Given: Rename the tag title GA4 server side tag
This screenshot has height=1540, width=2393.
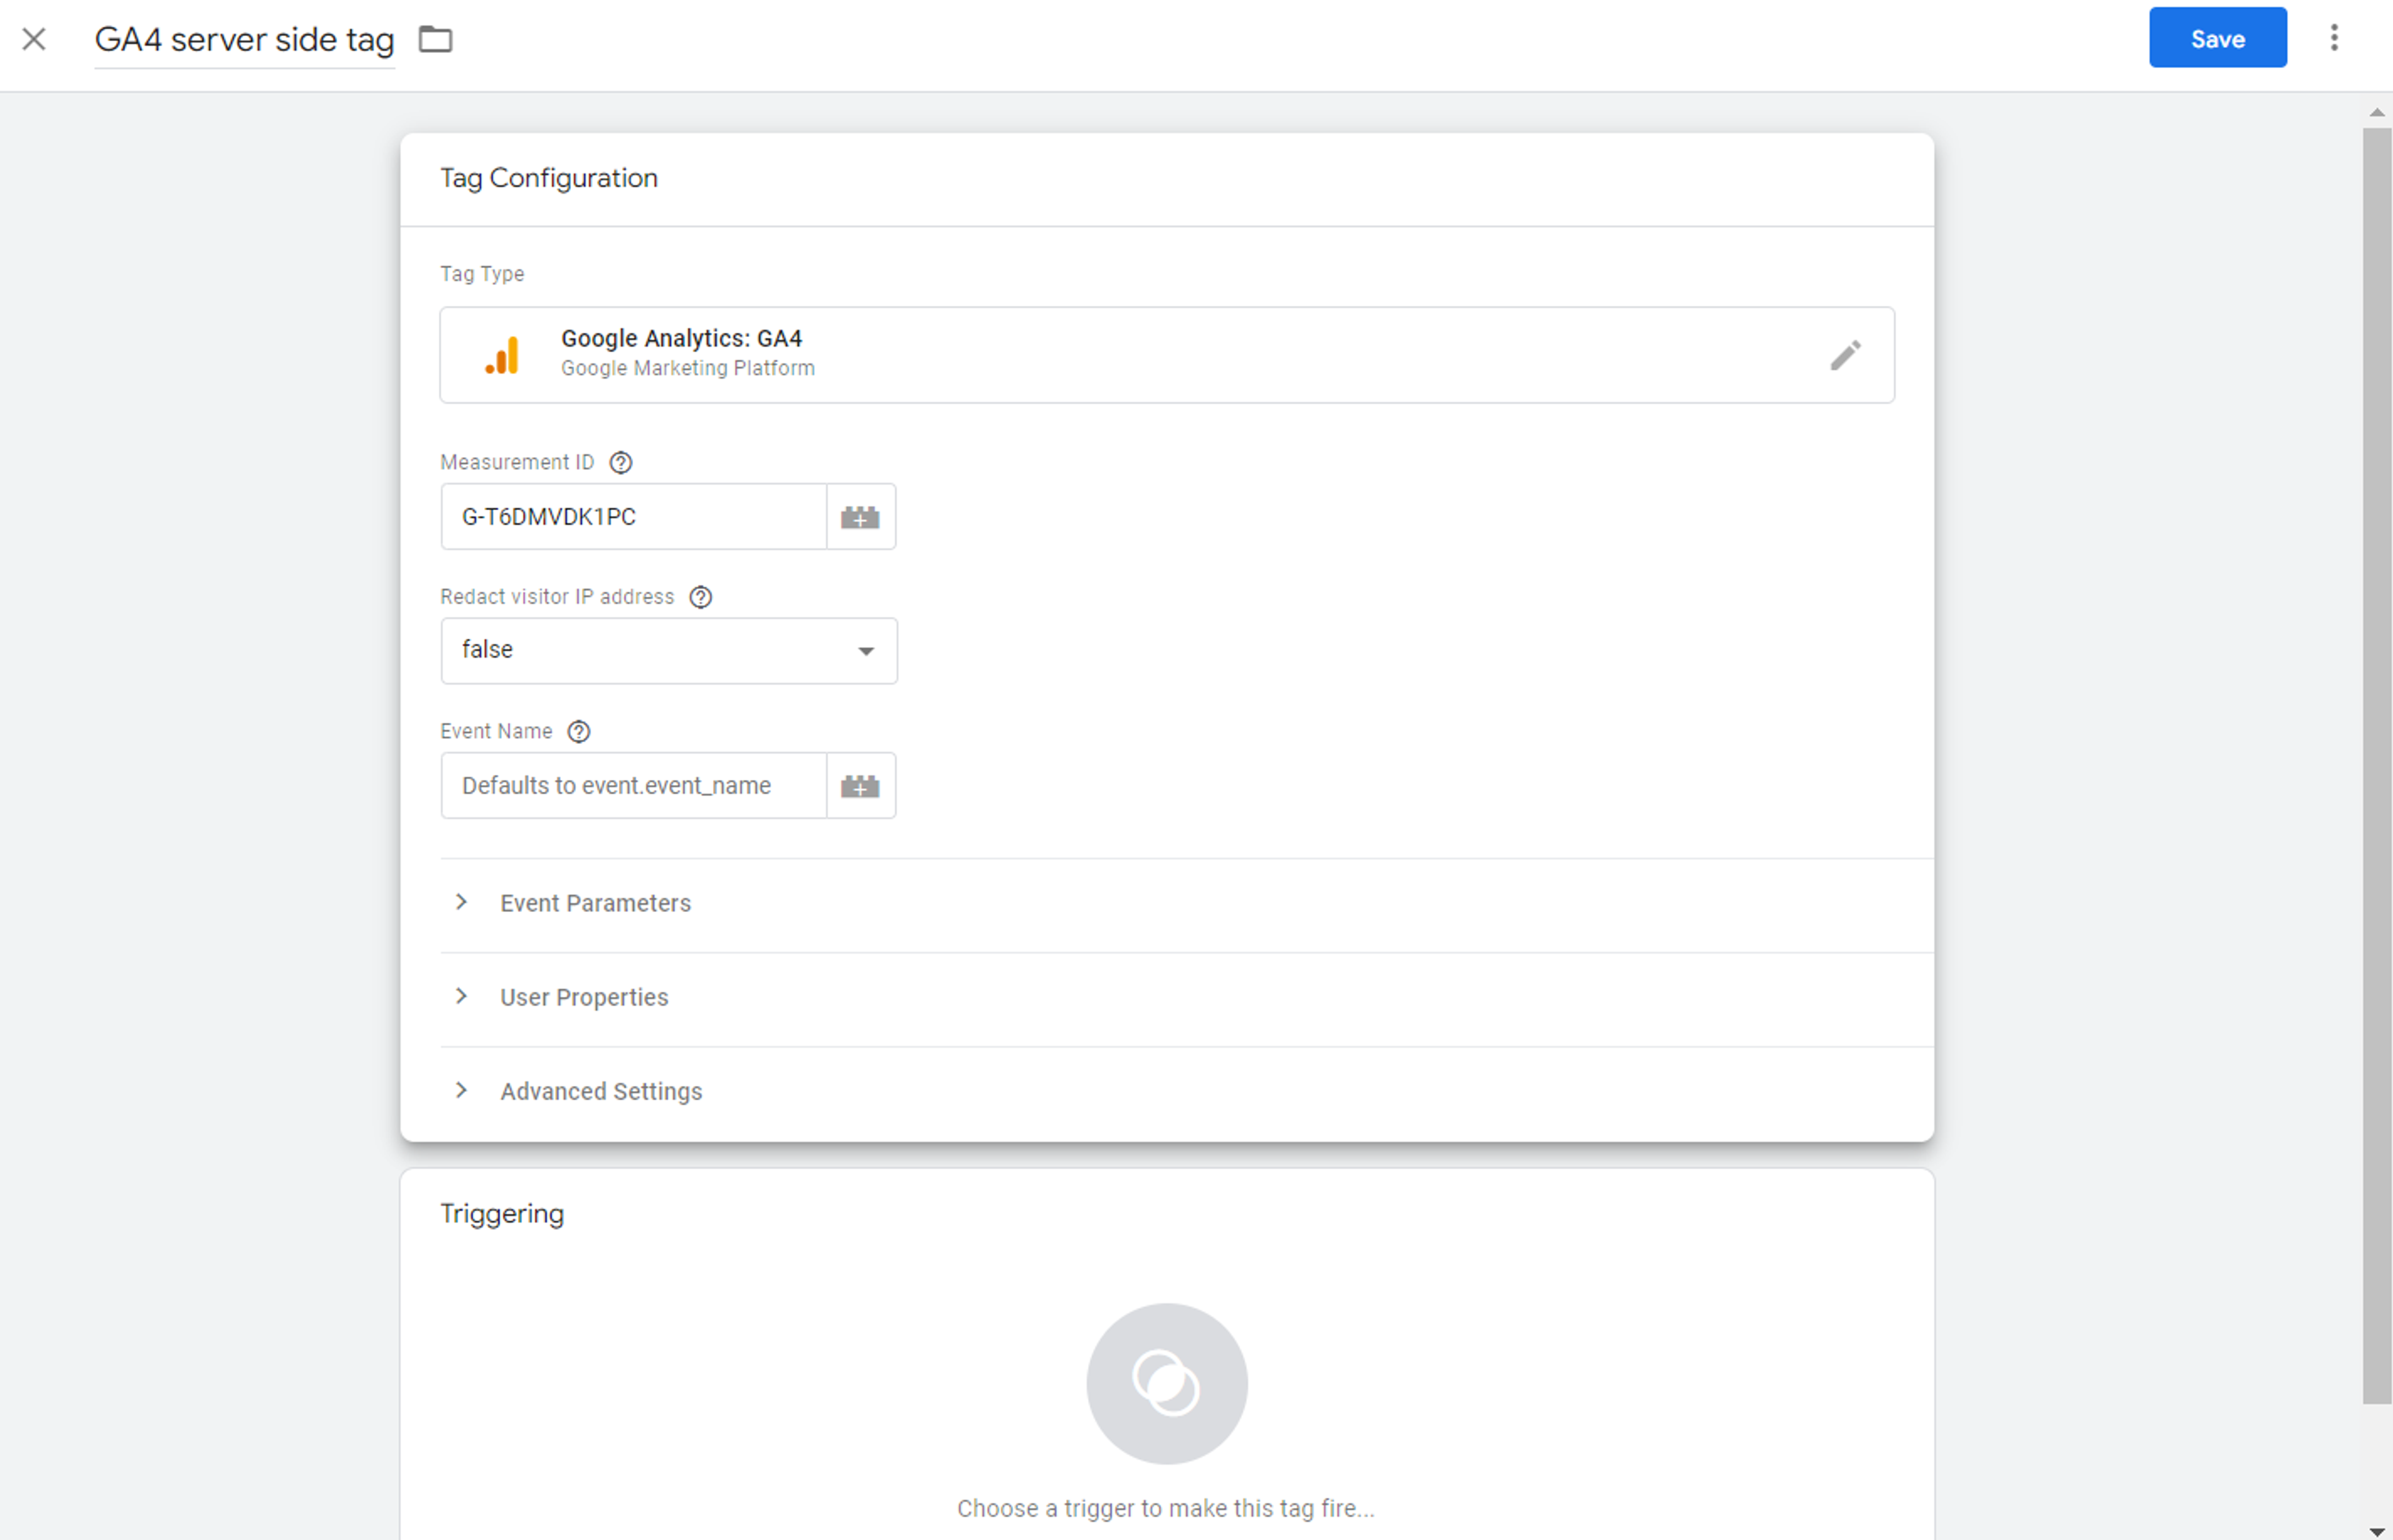Looking at the screenshot, I should point(244,40).
